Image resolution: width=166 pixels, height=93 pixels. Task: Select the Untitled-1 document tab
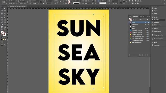(x=18, y=6)
